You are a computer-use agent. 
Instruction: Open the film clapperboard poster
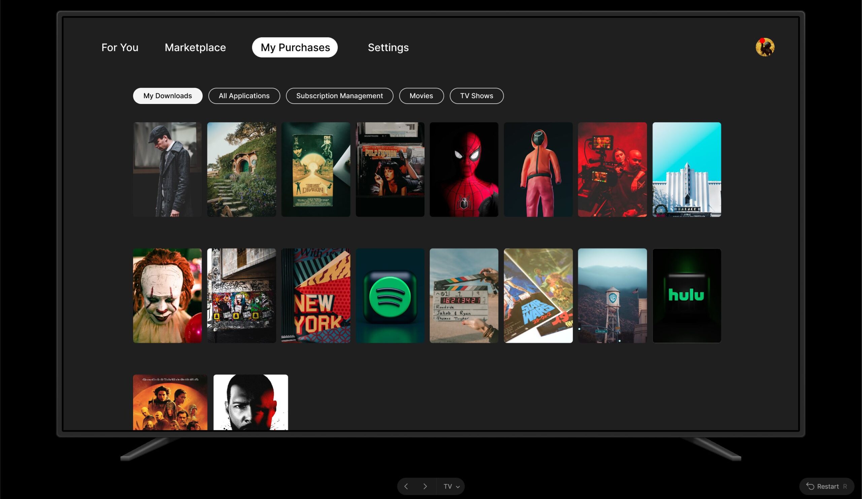coord(464,296)
